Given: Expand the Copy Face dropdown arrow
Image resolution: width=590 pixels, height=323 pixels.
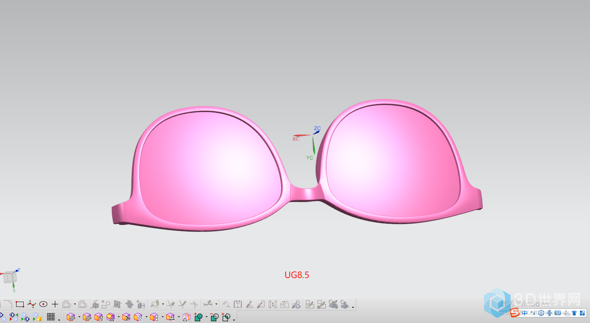Looking at the screenshot, I should 146,317.
